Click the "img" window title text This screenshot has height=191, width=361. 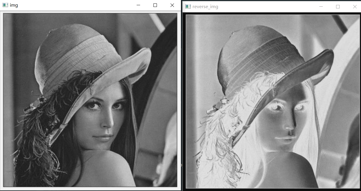tap(14, 5)
